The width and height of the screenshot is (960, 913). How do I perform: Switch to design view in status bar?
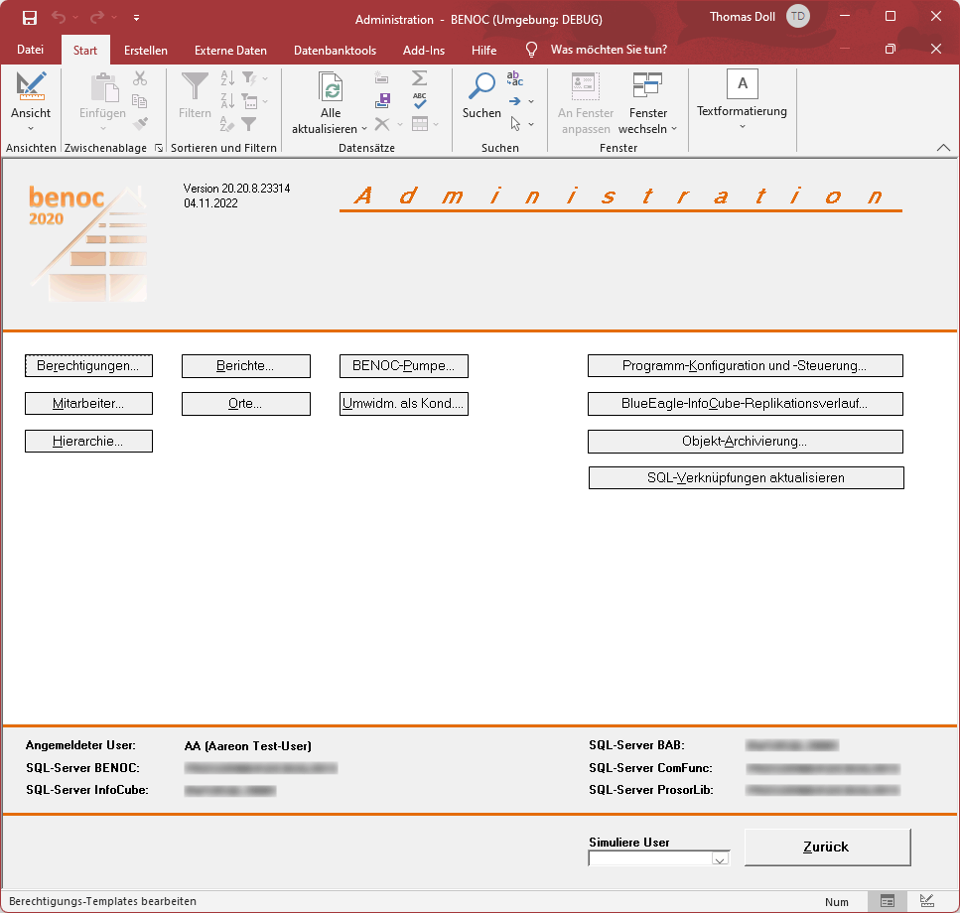click(927, 901)
